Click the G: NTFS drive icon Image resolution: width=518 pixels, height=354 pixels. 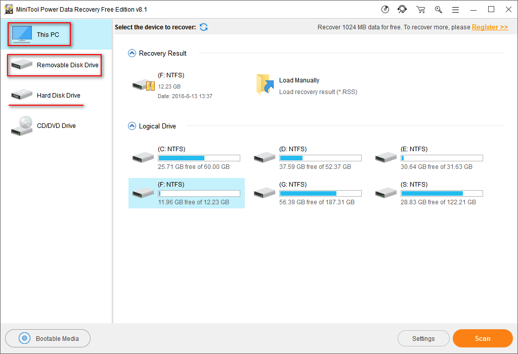(x=264, y=193)
